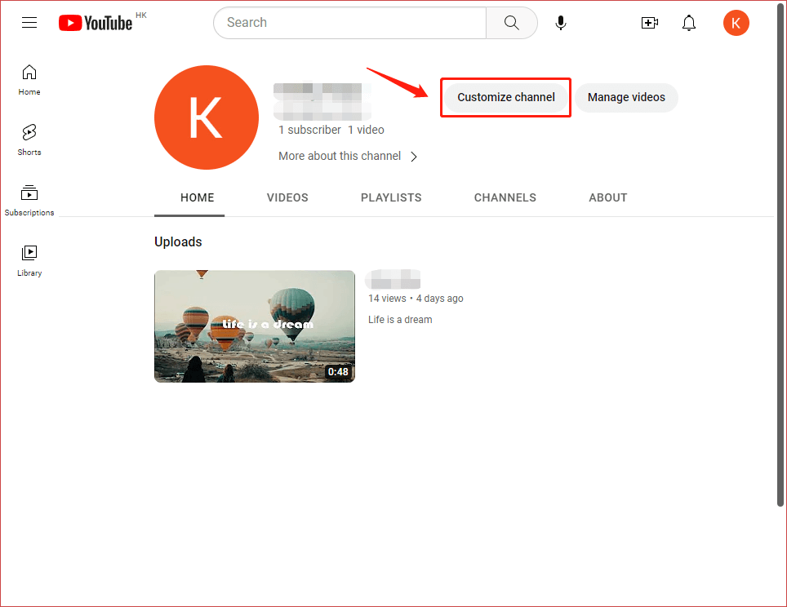
Task: Run the search with the magnifier button
Action: pyautogui.click(x=511, y=23)
